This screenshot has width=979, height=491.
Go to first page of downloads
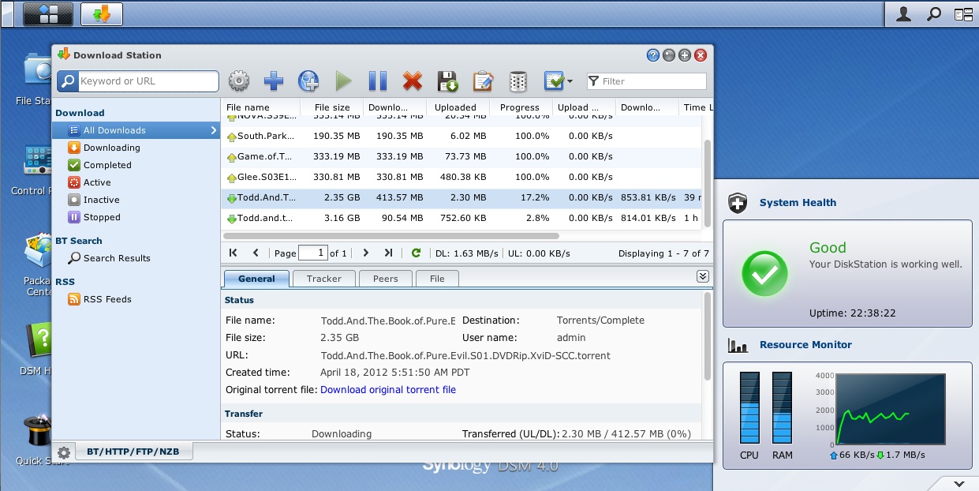(x=233, y=253)
